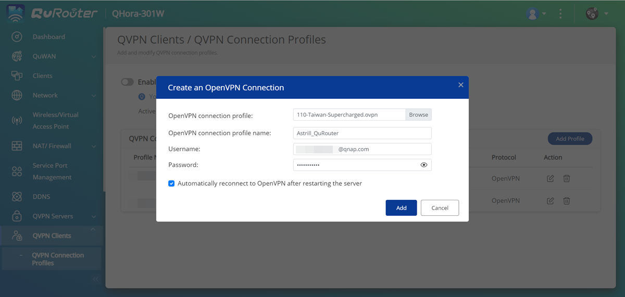625x297 pixels.
Task: Delete the second OpenVPN profile row
Action: click(x=567, y=201)
